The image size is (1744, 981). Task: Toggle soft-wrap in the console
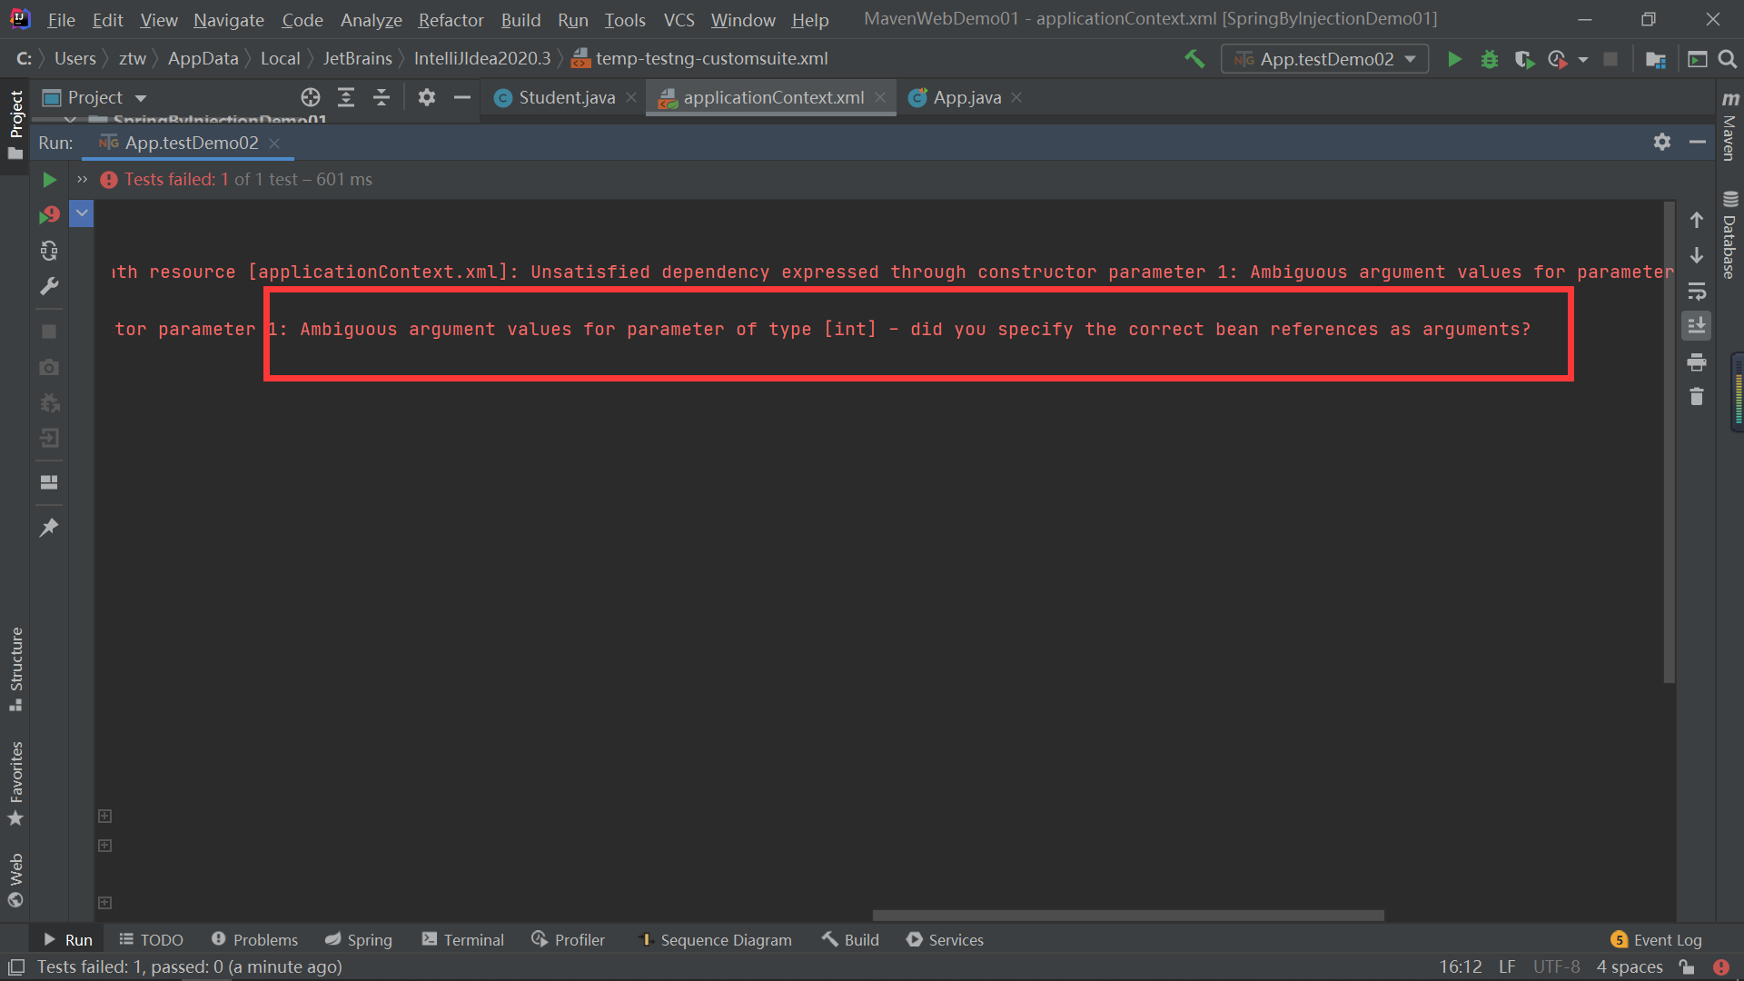pos(1697,292)
